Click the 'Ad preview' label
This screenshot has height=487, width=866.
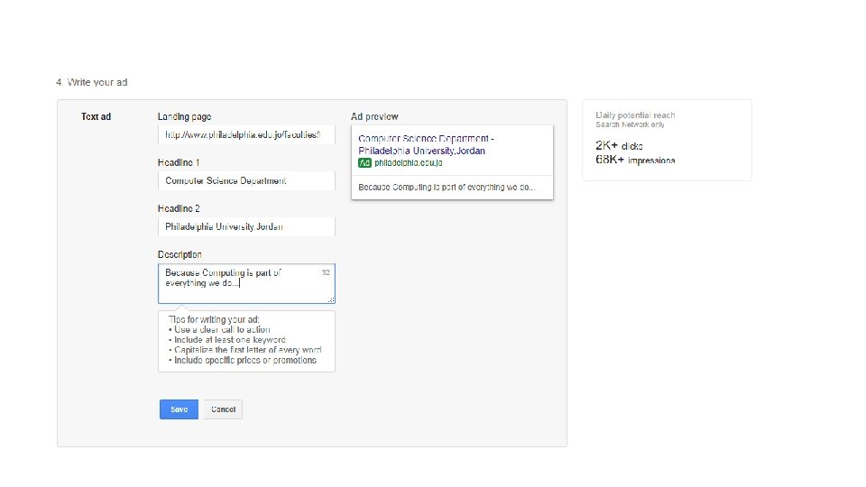(x=374, y=116)
